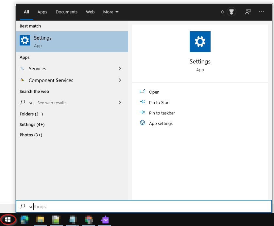The height and width of the screenshot is (226, 274).
Task: Click the search box magnifier icon
Action: 22,206
